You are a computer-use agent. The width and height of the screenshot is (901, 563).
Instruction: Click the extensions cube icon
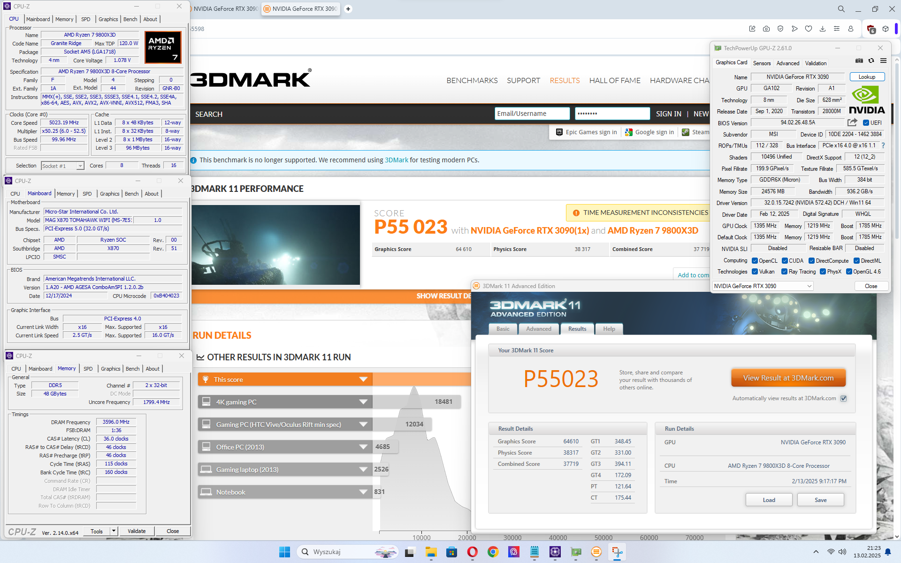coord(886,29)
